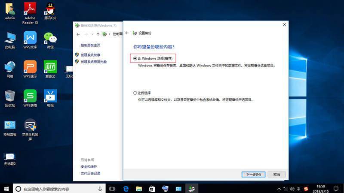Launch Adobe Reader XI desktop shortcut

click(30, 13)
